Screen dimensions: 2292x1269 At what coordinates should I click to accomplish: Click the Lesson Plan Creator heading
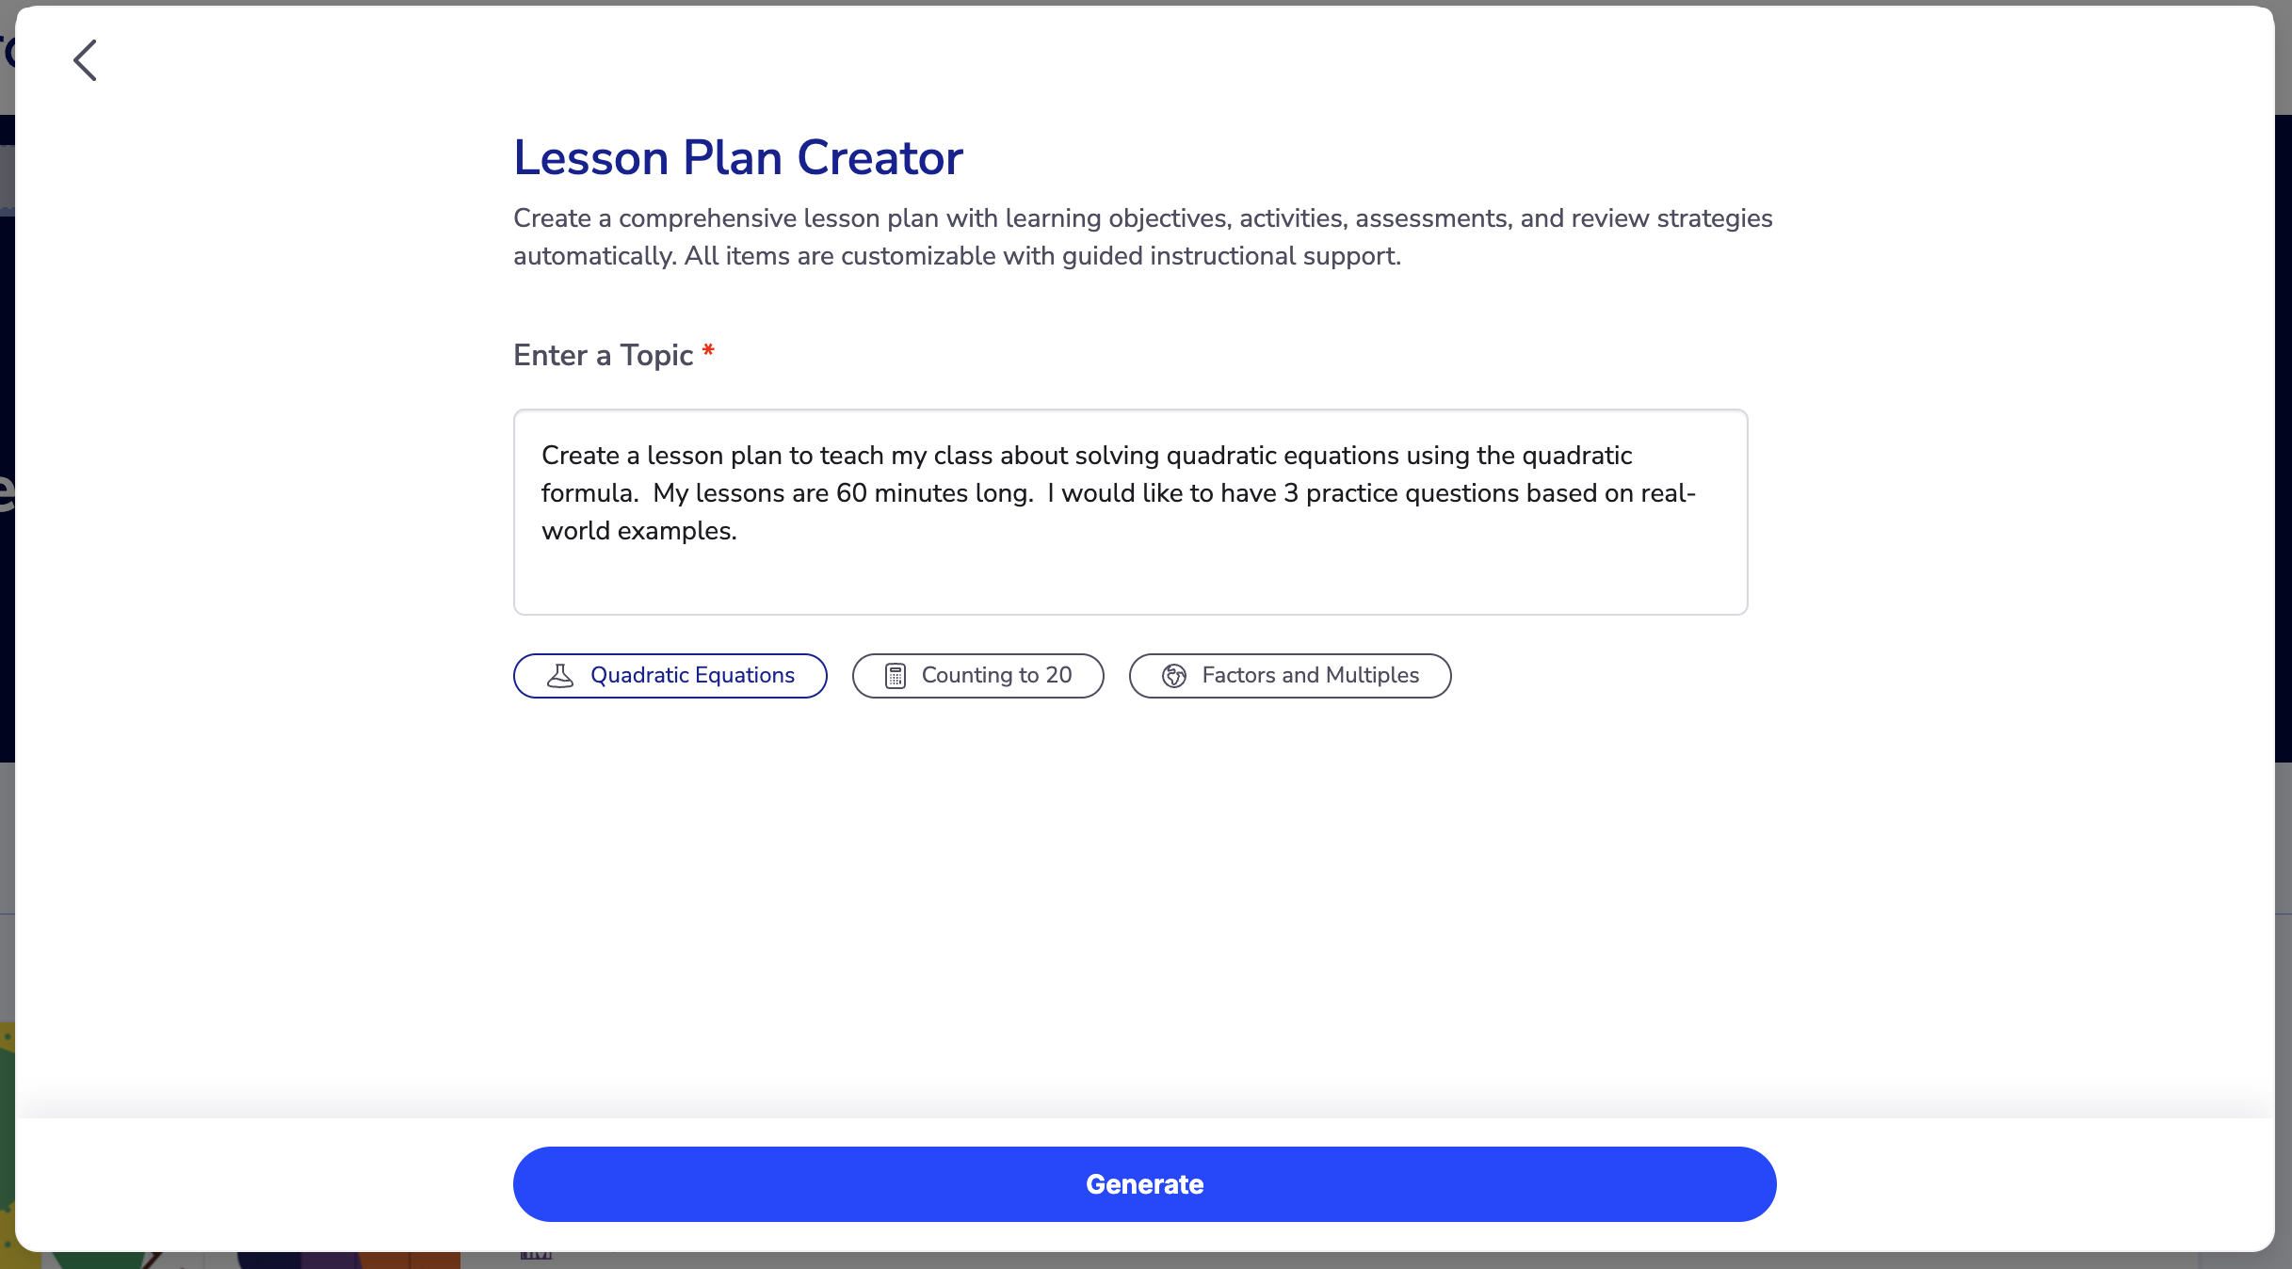737,157
